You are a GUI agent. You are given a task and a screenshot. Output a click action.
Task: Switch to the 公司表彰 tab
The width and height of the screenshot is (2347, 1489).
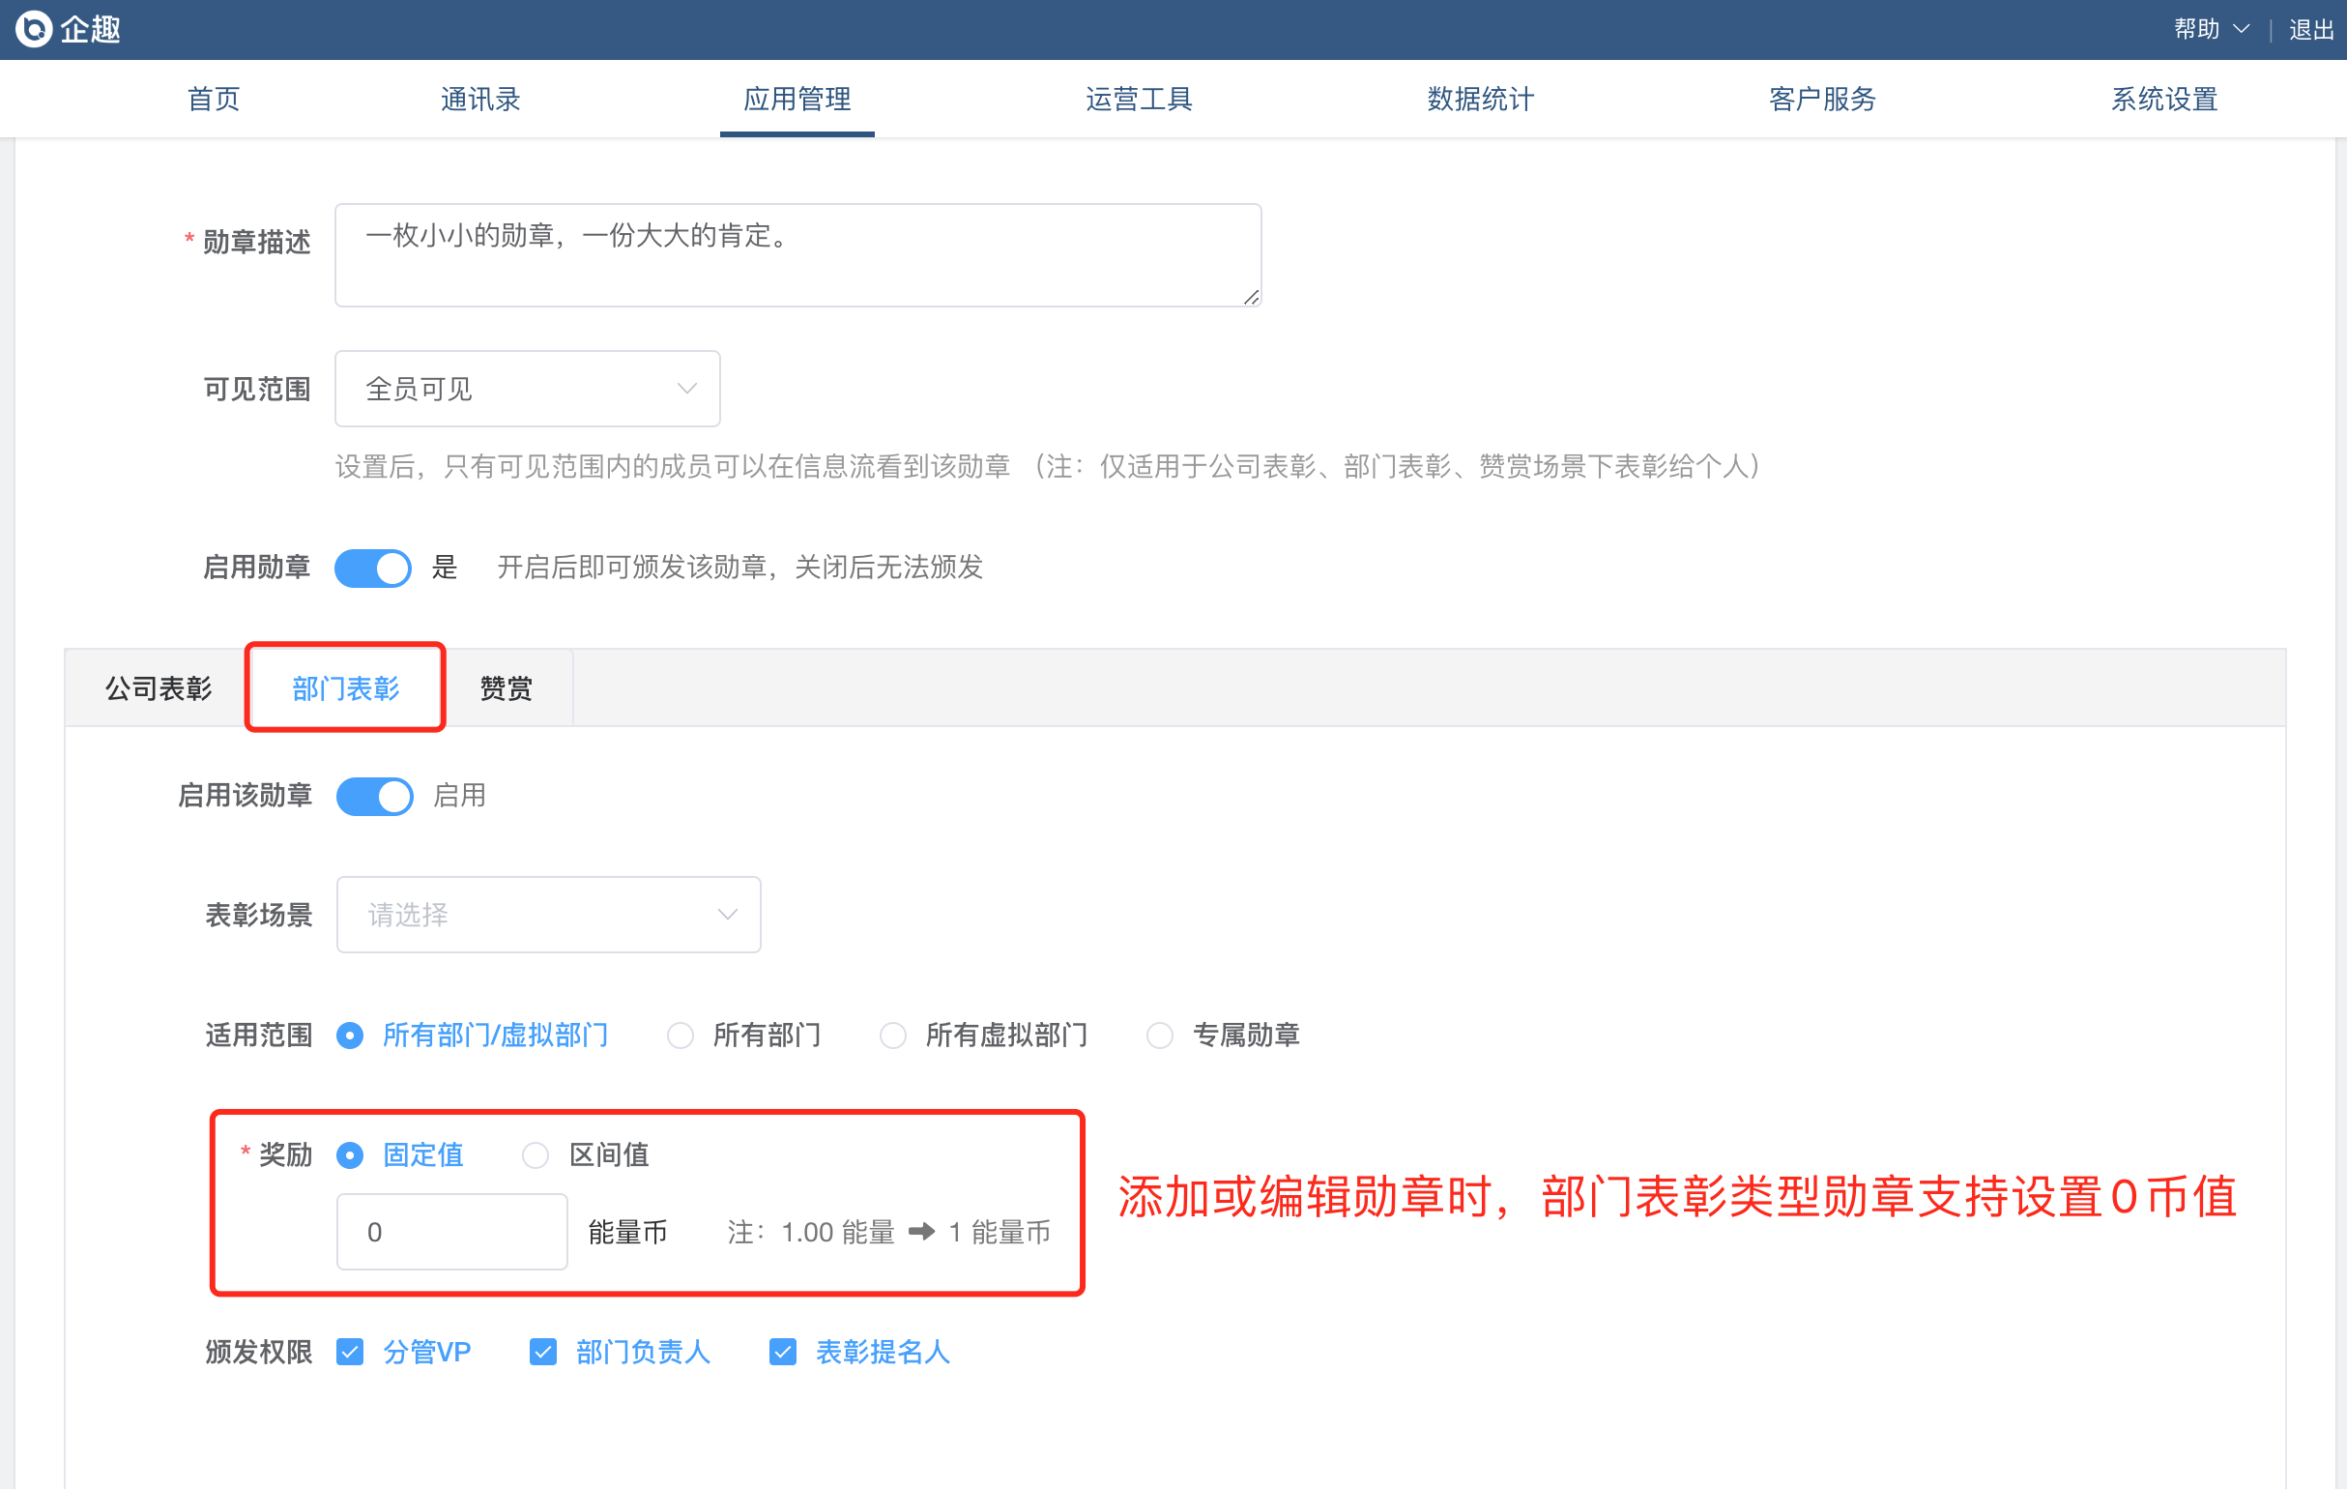[158, 688]
